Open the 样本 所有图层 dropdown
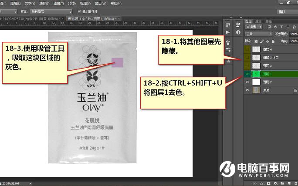Screen dimensions: 298x186 click(x=51, y=12)
